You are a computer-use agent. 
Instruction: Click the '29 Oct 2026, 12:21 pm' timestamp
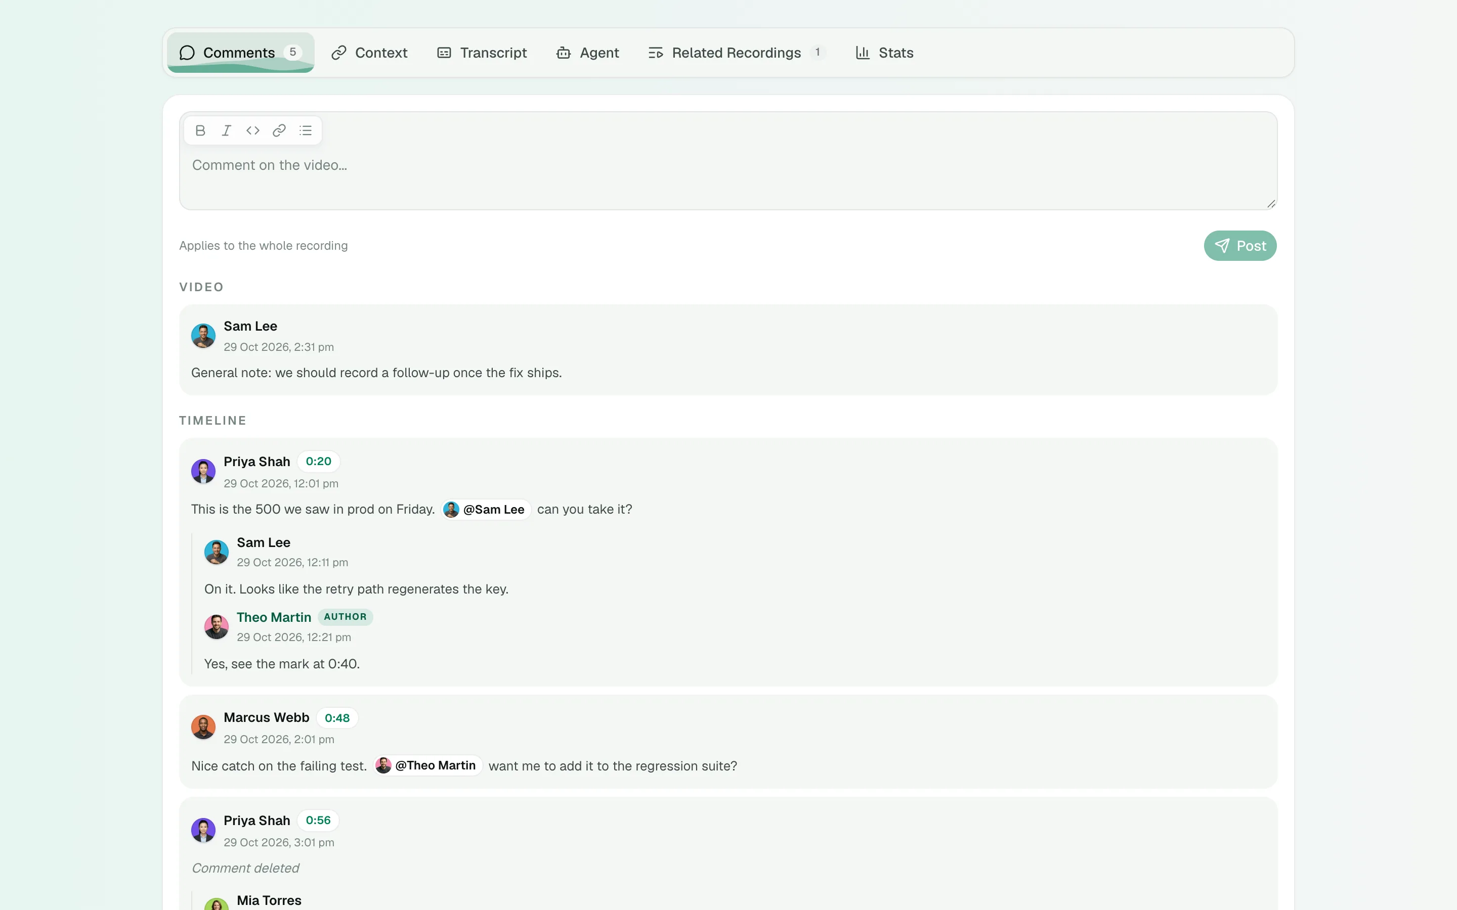click(294, 638)
